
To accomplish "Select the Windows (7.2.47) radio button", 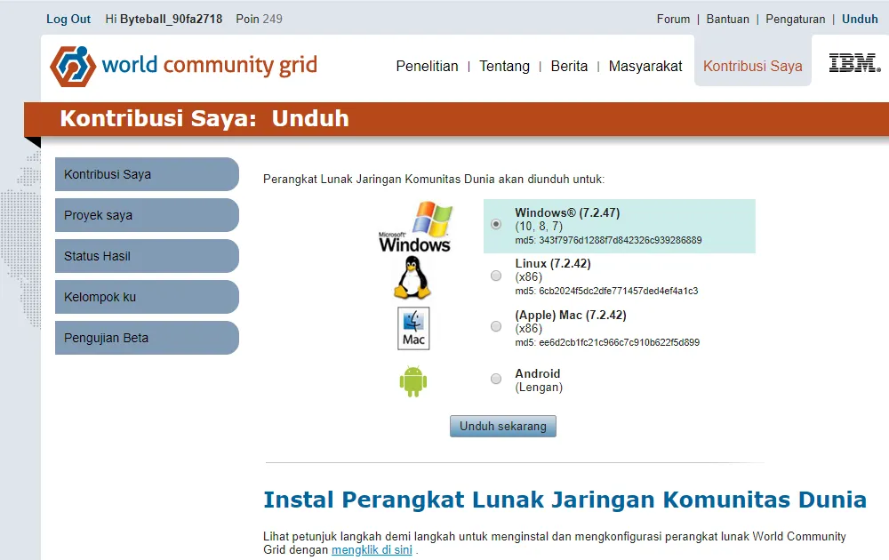I will click(496, 224).
